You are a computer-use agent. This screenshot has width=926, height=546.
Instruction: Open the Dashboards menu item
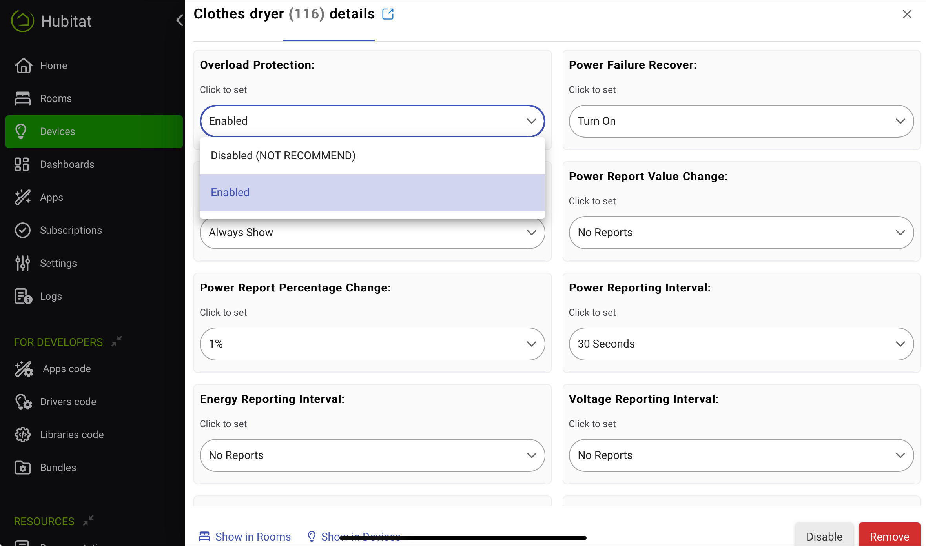(x=67, y=164)
